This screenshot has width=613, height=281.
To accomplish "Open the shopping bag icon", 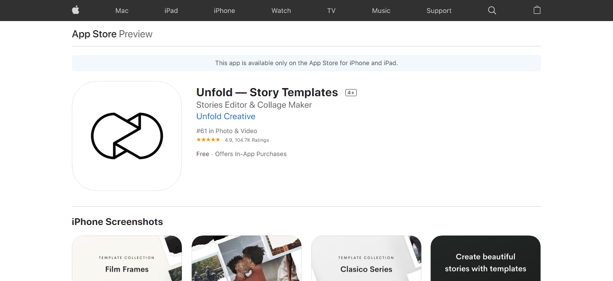I will (x=537, y=10).
